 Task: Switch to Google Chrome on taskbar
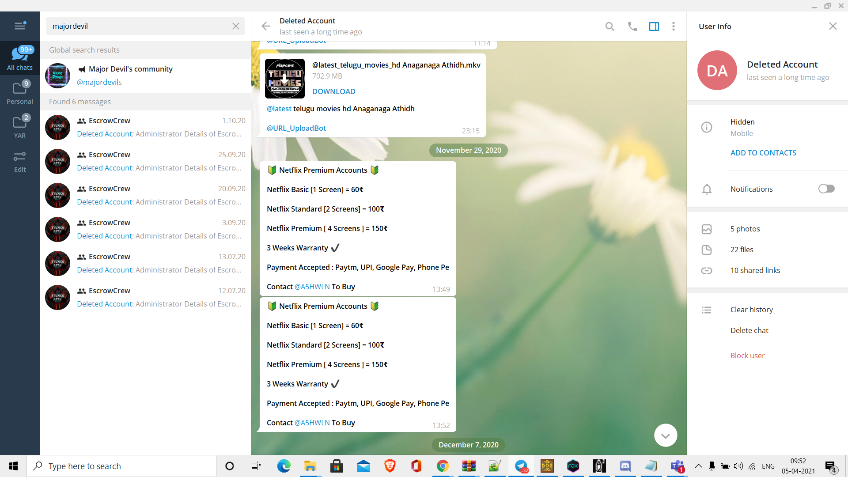[443, 466]
